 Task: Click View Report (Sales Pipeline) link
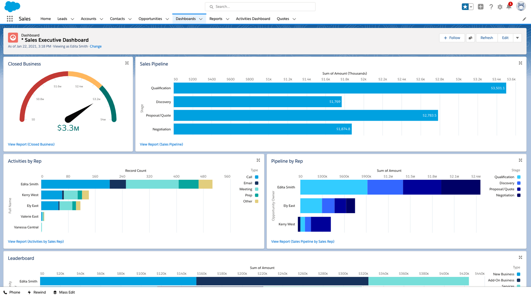pos(161,144)
